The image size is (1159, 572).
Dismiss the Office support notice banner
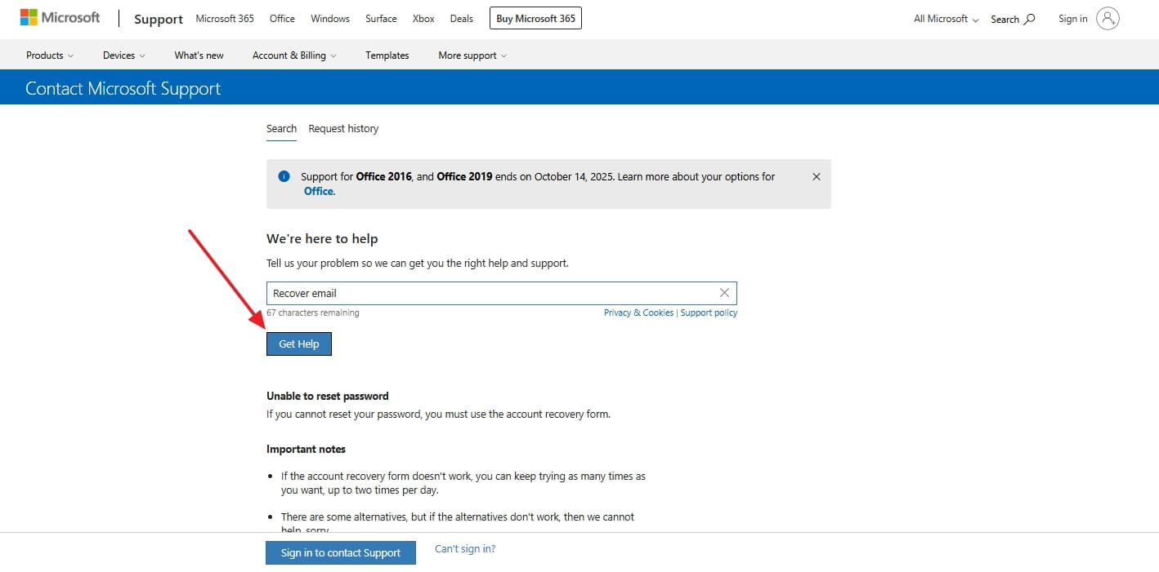click(x=815, y=175)
